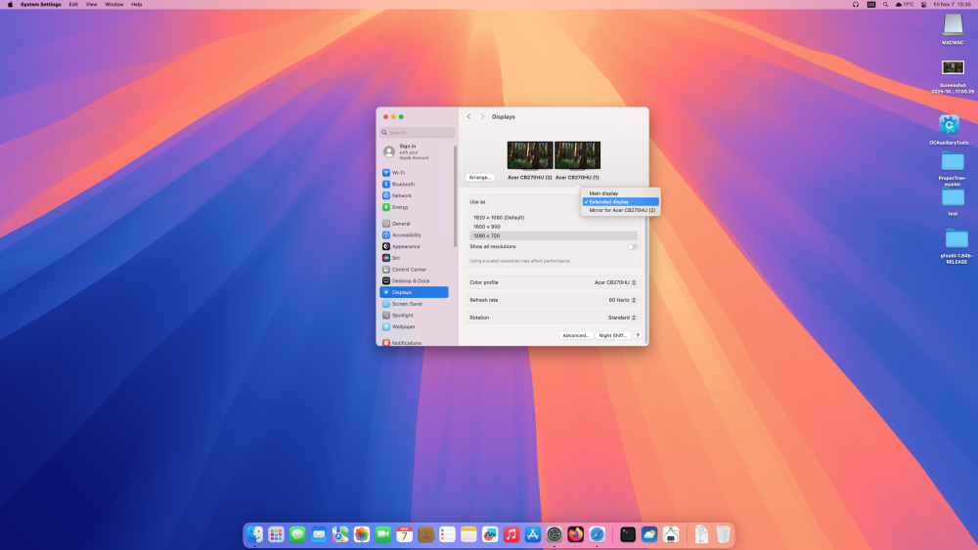Open App Store from the Dock
The height and width of the screenshot is (550, 978).
533,534
